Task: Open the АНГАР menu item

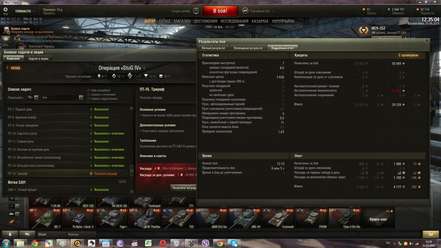Action: tap(150, 21)
